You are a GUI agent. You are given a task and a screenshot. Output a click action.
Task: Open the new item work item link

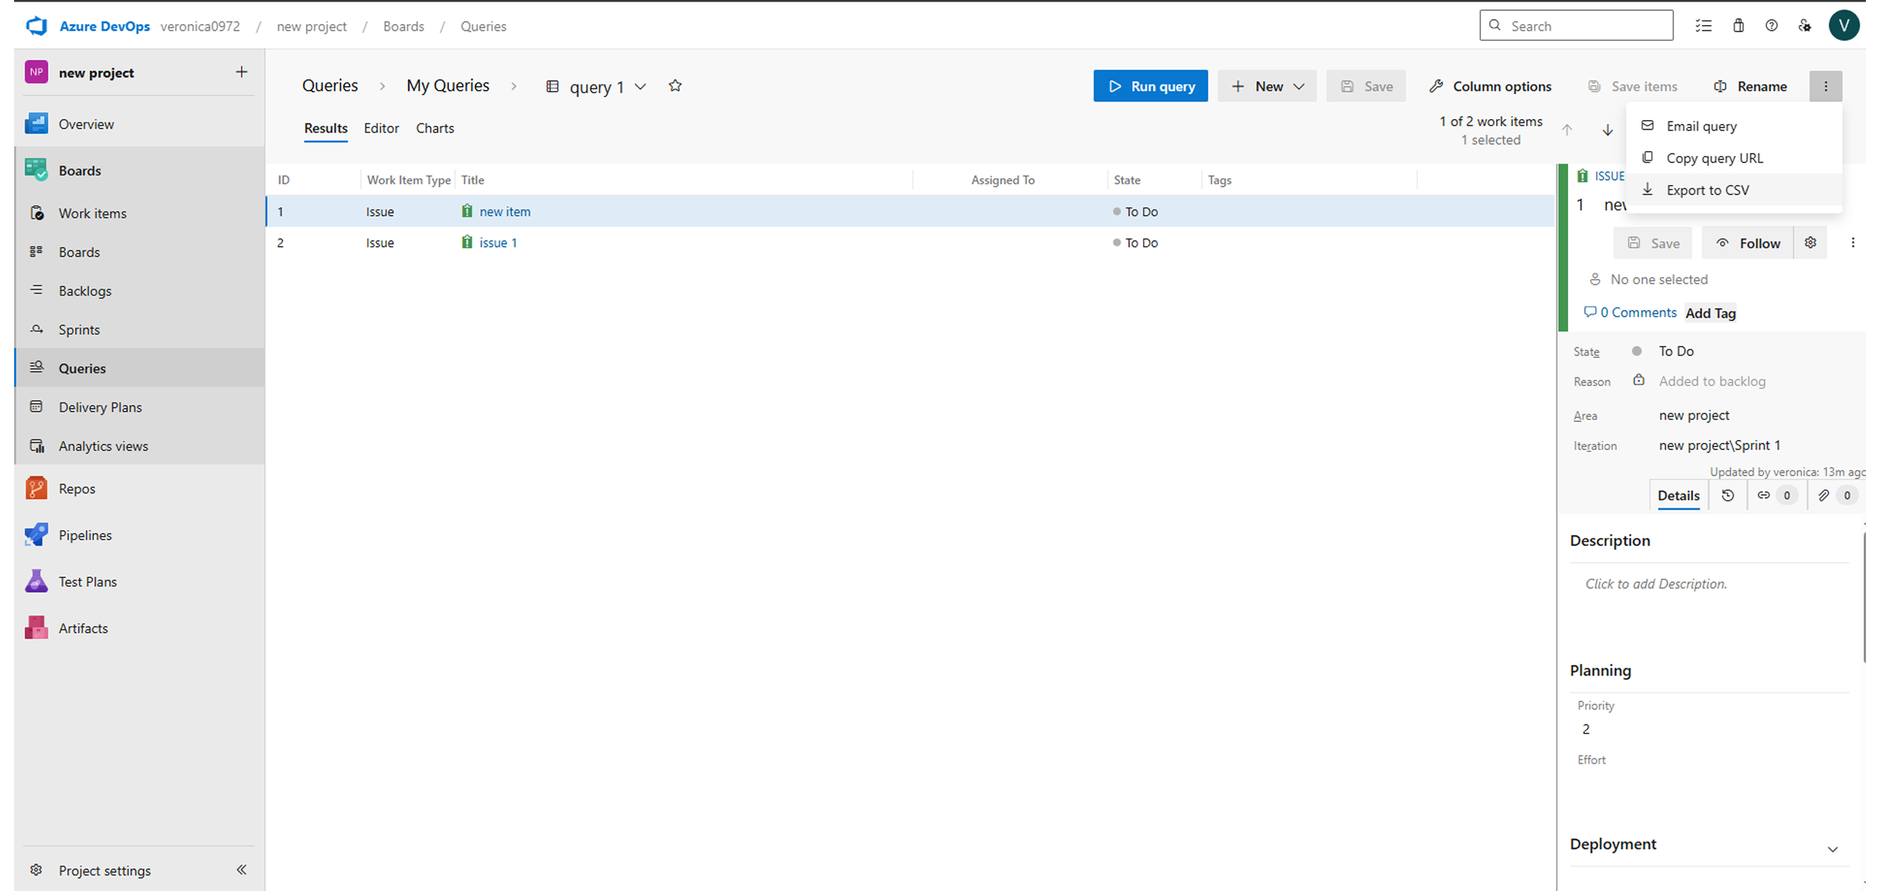pos(505,211)
